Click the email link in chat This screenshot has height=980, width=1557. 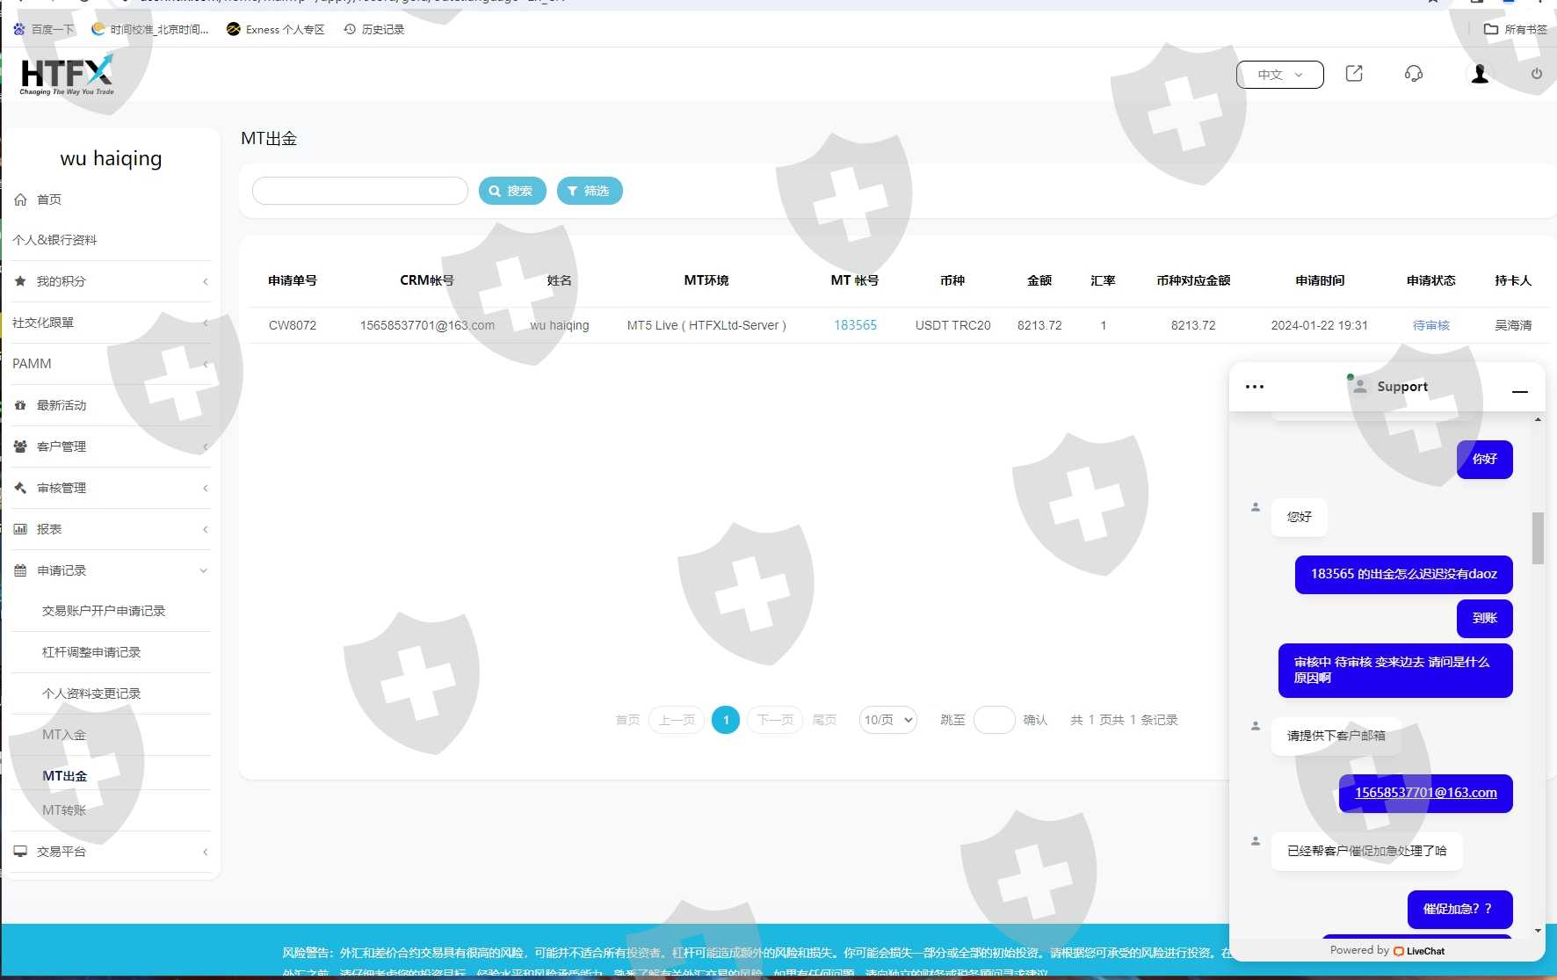coord(1426,793)
